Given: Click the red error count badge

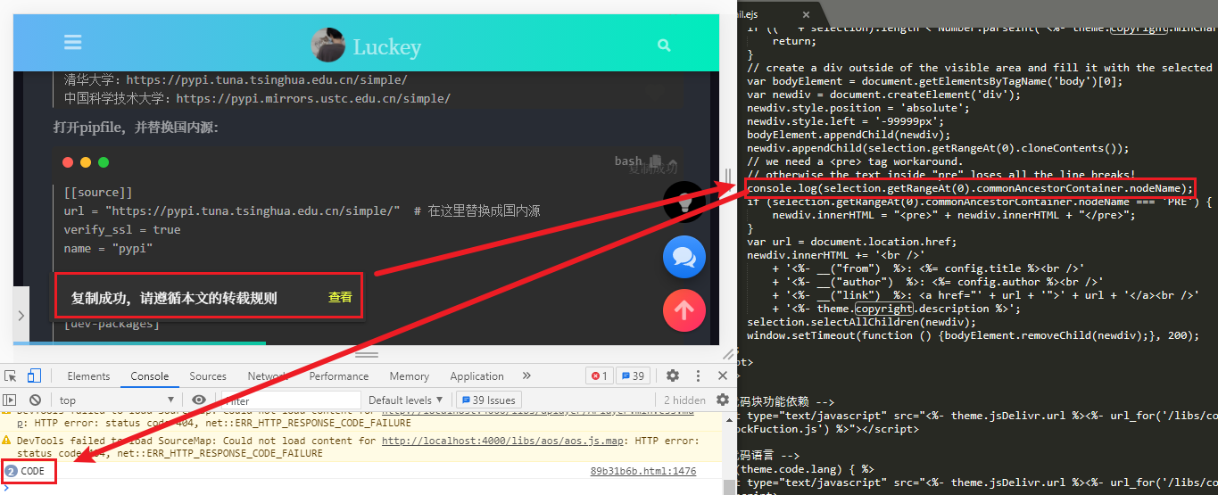Looking at the screenshot, I should 599,375.
